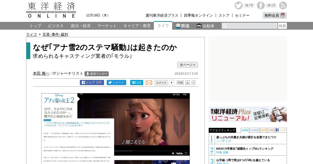The image size is (313, 164).
Task: Switch ranking to 1時間 tab
Action: click(245, 130)
